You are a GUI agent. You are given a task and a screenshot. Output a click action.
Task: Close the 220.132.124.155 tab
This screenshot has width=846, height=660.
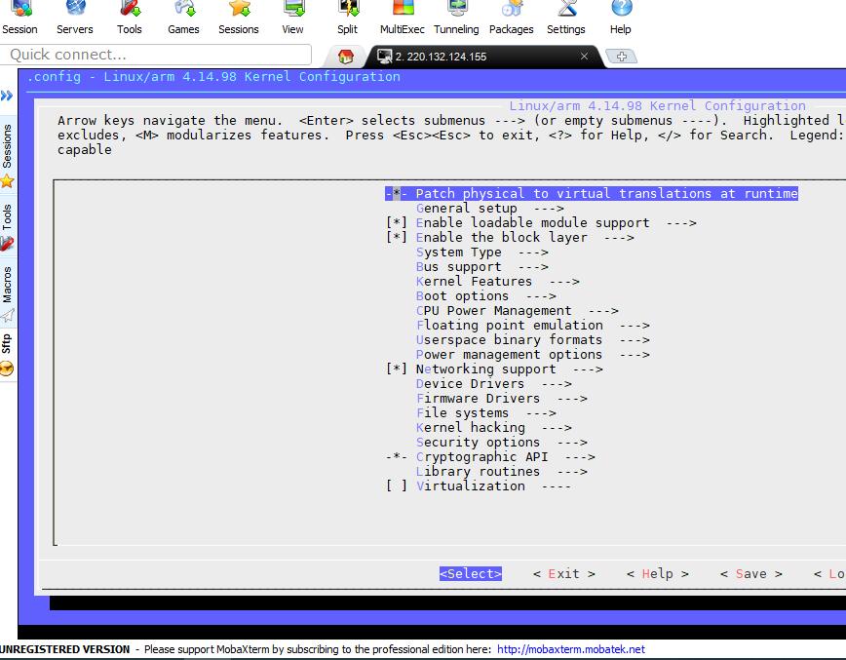(584, 57)
